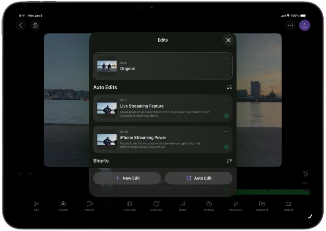Click the New Edit button
Viewport: 326px width, 231px height.
click(127, 178)
